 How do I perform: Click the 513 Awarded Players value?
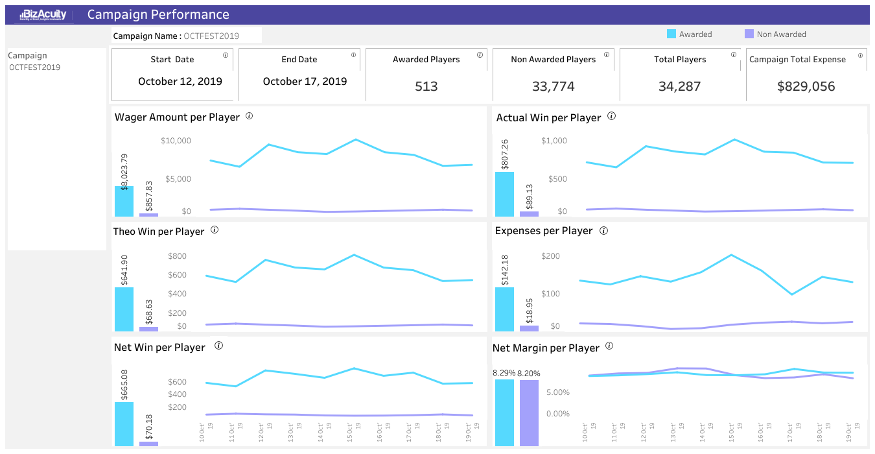pyautogui.click(x=426, y=86)
